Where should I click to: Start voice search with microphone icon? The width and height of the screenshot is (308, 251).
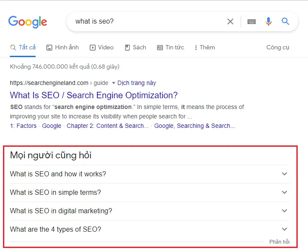[x=269, y=21]
